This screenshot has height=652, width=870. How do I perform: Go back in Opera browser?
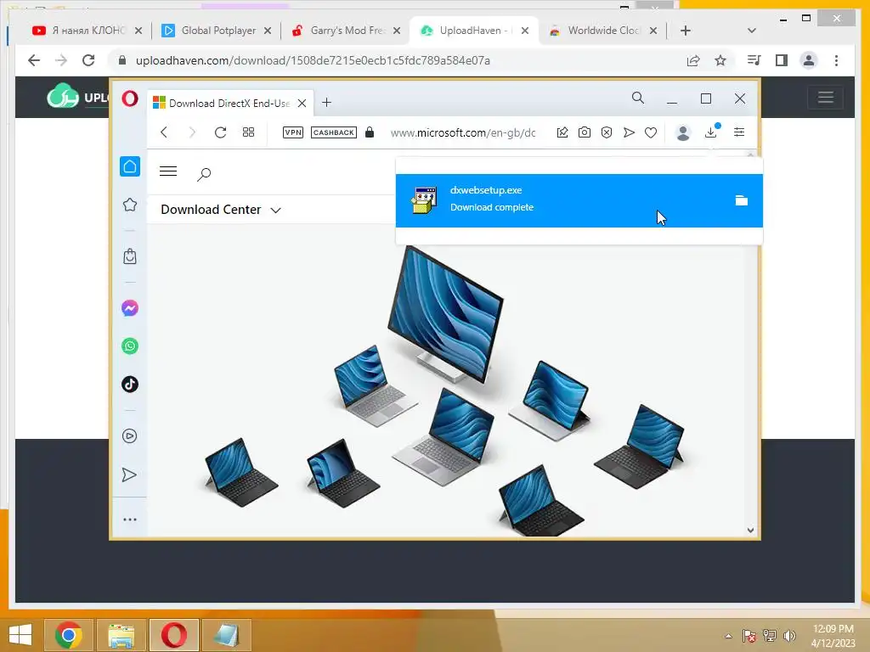point(164,132)
